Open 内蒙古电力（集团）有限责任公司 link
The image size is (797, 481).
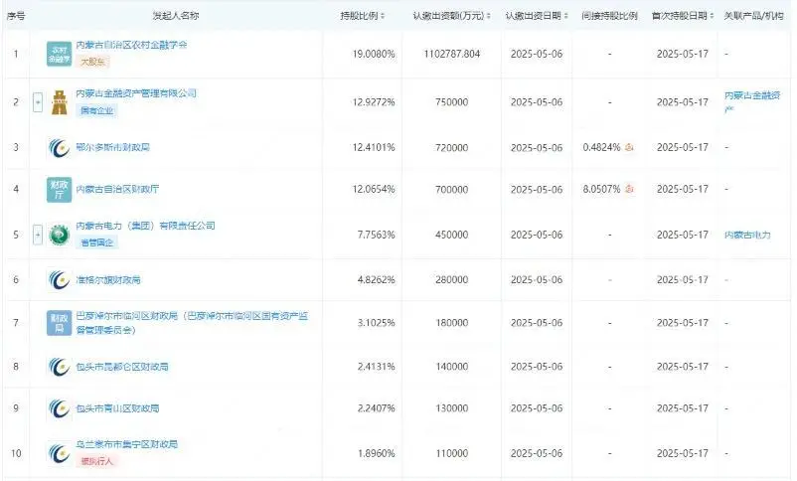(145, 226)
